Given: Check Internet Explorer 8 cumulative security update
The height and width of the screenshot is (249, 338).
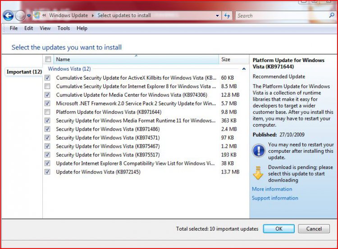Looking at the screenshot, I should (47, 86).
